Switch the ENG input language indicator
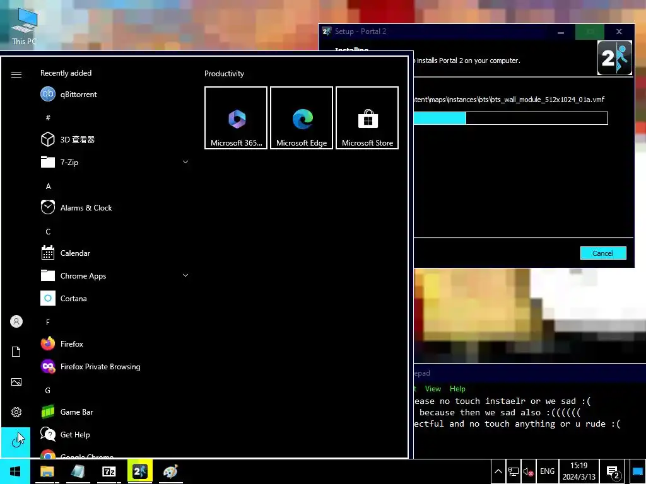 [x=547, y=471]
